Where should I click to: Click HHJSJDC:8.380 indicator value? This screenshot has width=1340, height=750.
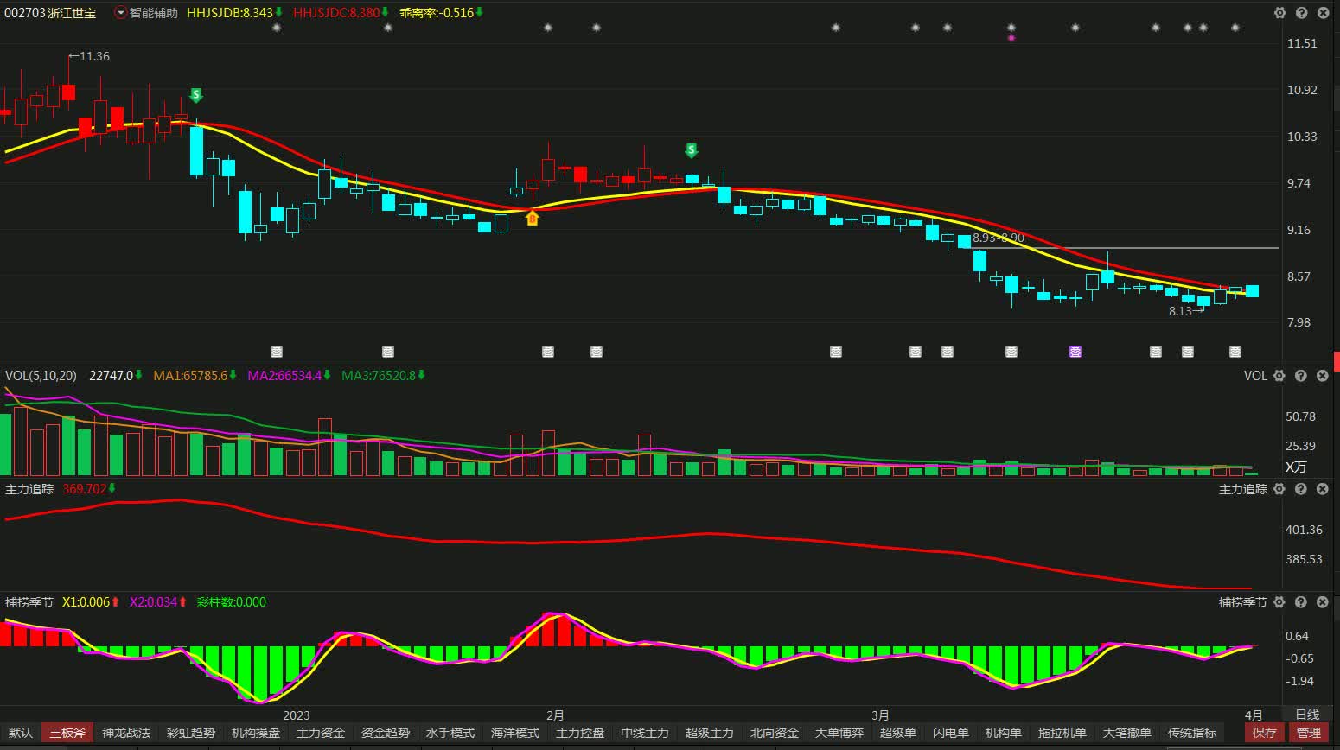[x=336, y=13]
